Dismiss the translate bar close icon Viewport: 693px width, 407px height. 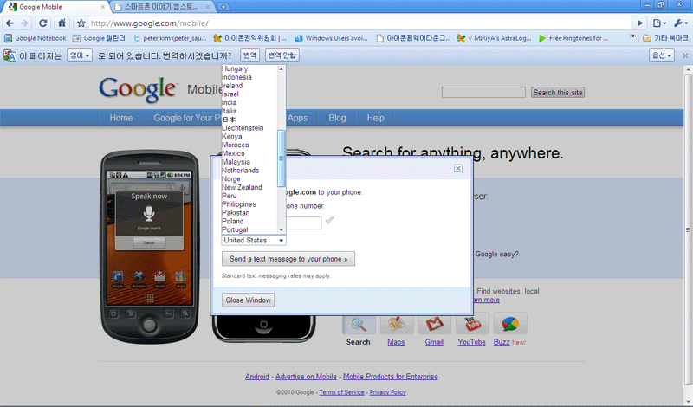(685, 55)
